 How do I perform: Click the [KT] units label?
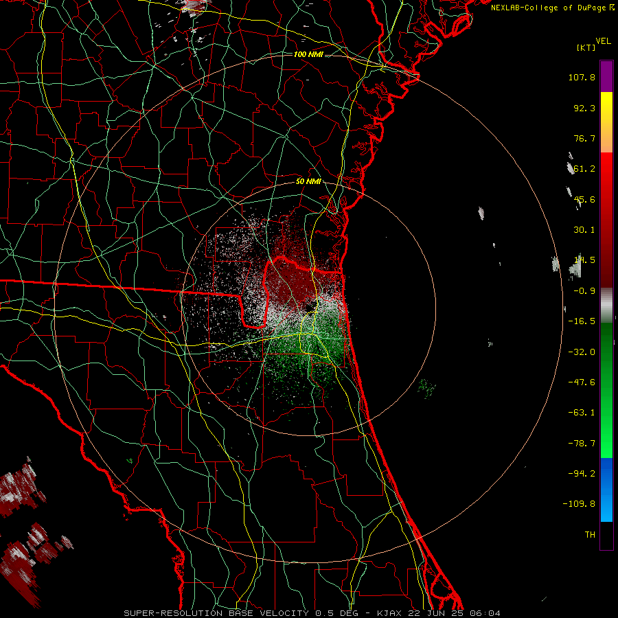586,47
